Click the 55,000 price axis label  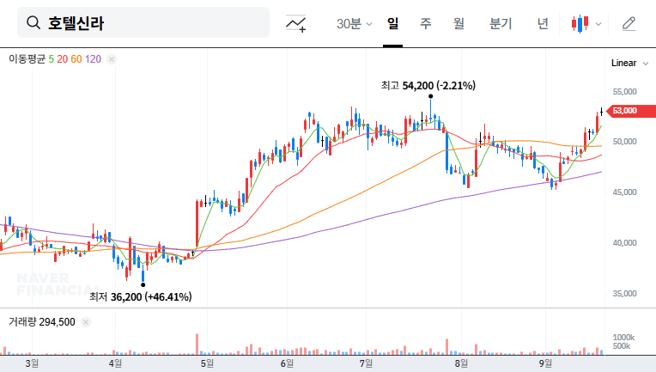tap(624, 92)
